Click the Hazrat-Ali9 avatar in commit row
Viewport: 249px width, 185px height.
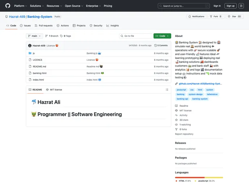[30, 46]
